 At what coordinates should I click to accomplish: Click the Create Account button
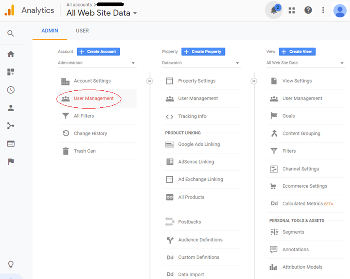pyautogui.click(x=98, y=52)
